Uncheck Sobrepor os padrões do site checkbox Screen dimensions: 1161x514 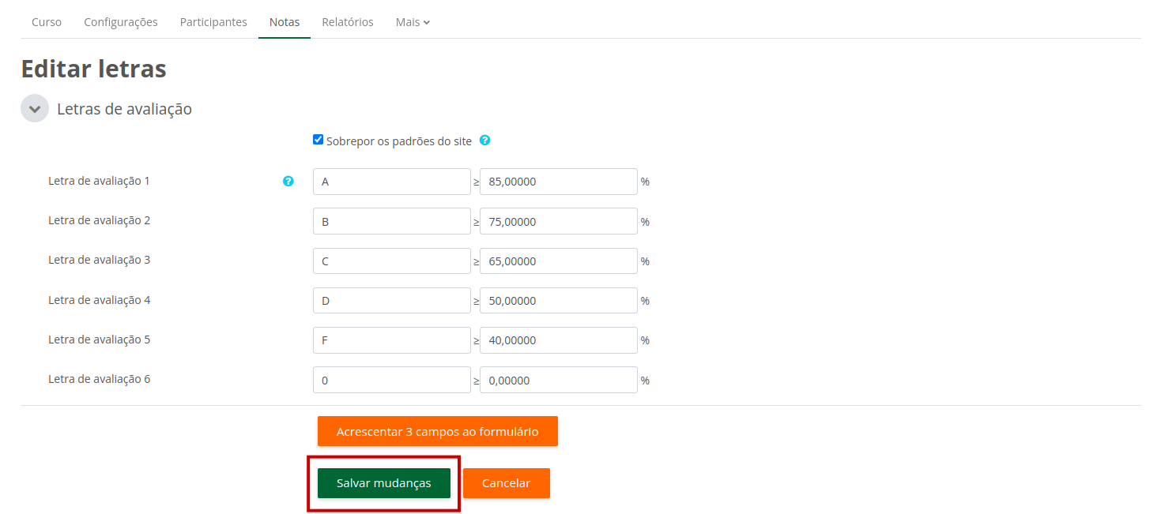[319, 140]
